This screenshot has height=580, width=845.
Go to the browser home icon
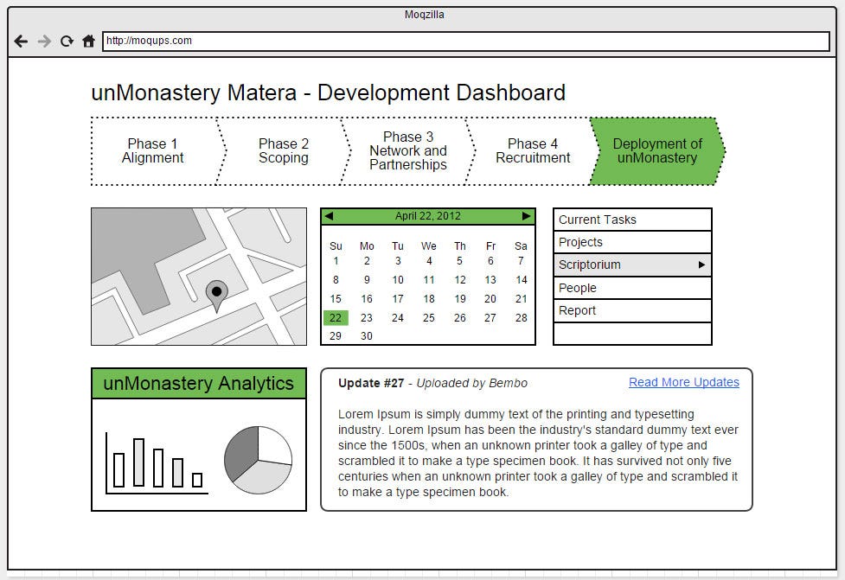tap(88, 41)
